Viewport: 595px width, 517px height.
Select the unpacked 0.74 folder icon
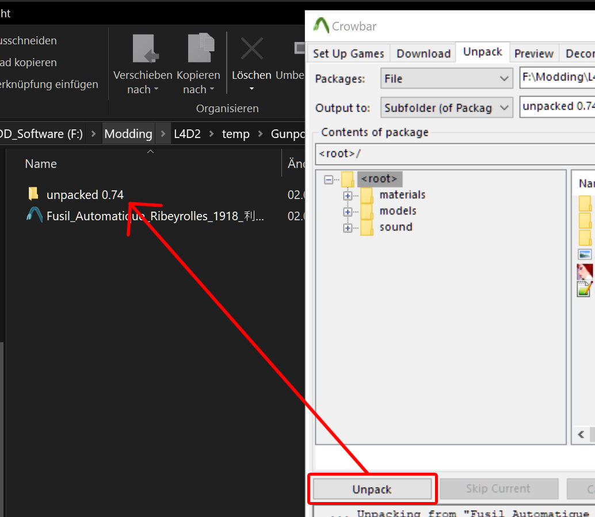click(x=33, y=193)
